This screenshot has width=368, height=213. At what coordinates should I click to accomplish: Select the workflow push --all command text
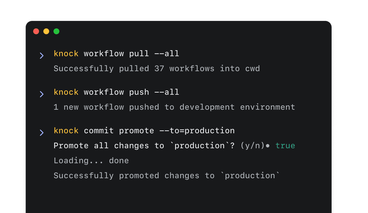pyautogui.click(x=131, y=92)
